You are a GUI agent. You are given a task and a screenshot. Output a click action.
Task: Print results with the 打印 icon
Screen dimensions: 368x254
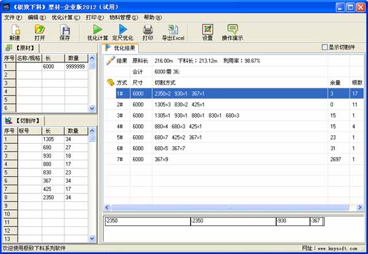[x=147, y=29]
